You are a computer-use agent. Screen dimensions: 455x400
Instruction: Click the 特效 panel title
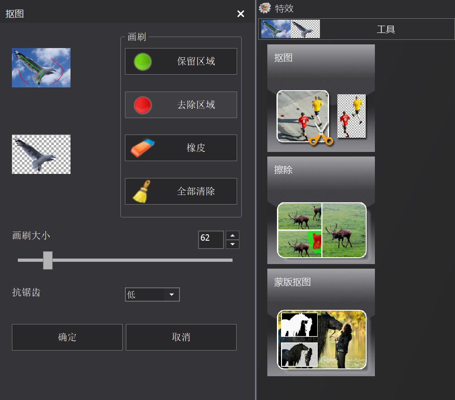pos(284,8)
